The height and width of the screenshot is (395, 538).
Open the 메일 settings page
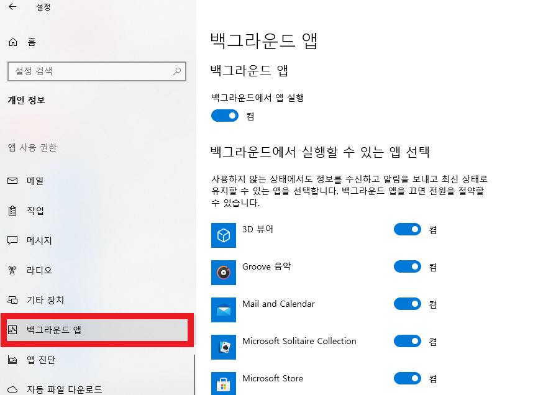click(x=97, y=181)
